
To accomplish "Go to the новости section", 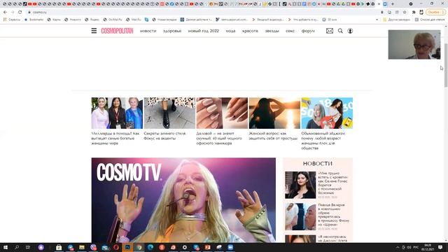I will click(148, 31).
